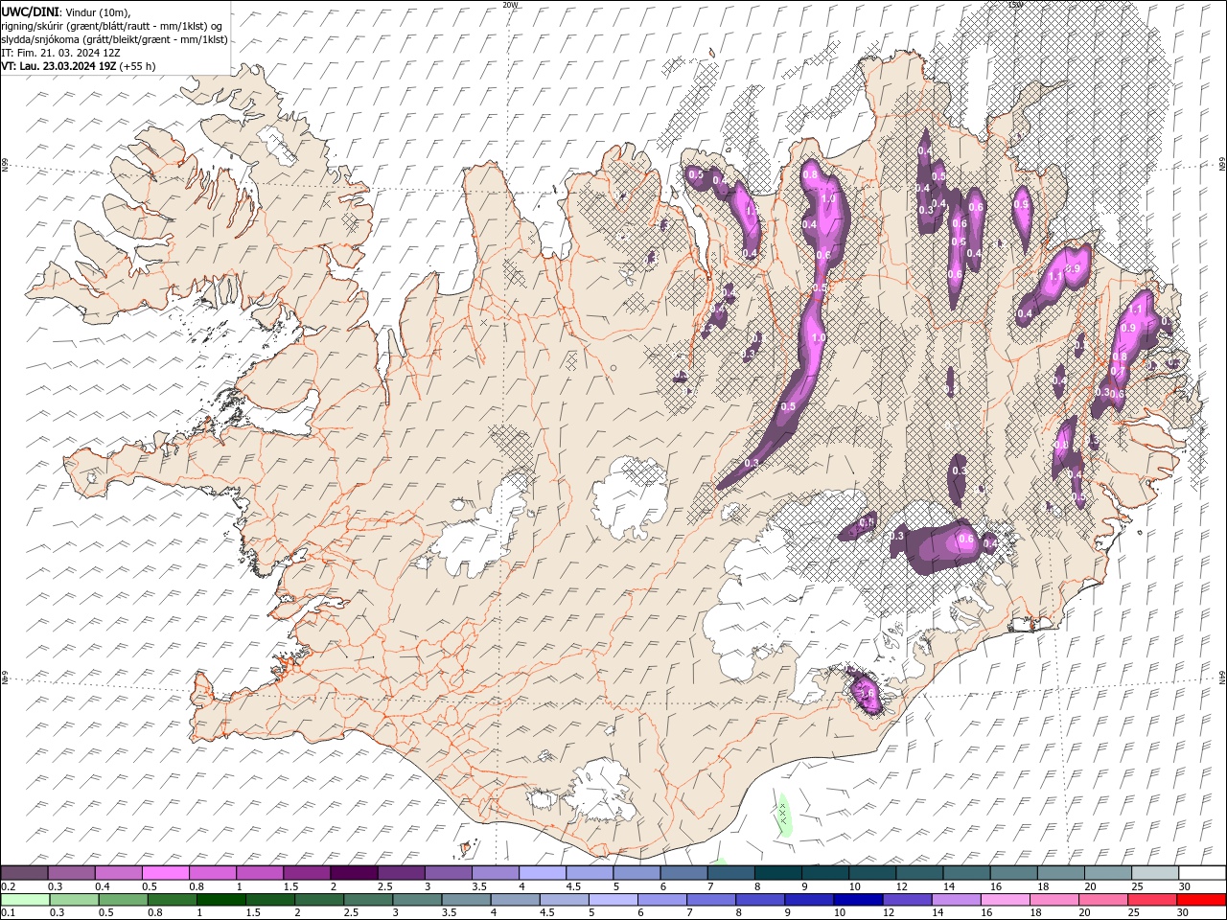Click the 20W longitude label

pyautogui.click(x=510, y=4)
